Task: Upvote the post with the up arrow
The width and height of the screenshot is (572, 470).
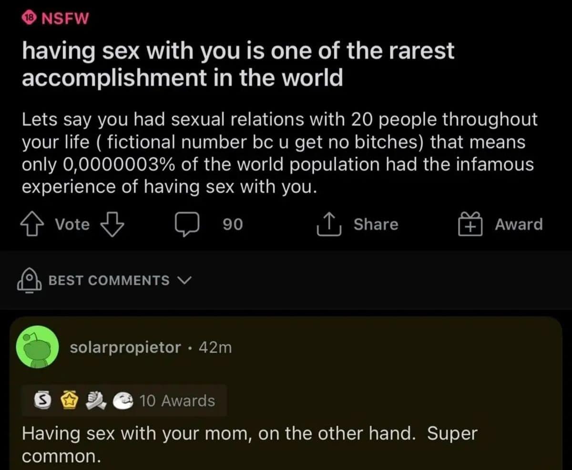Action: tap(32, 225)
